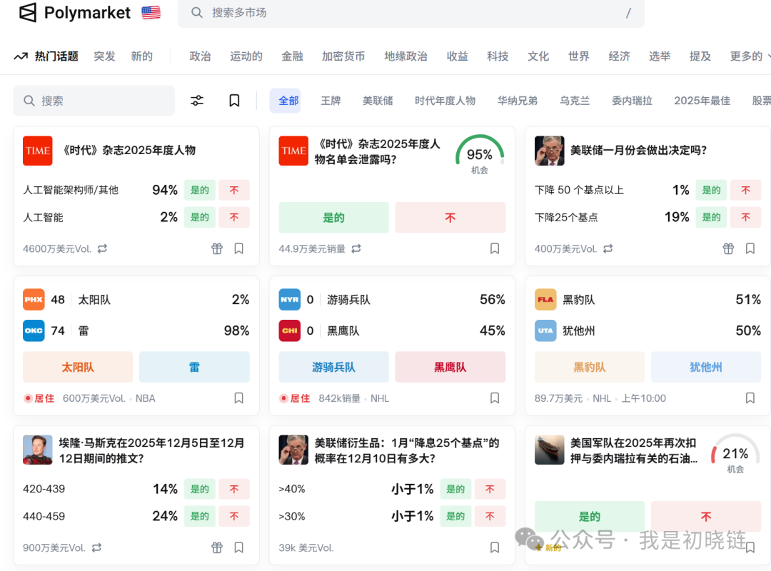
Task: Click the magnifier icon in the secondary search box
Action: 29,100
